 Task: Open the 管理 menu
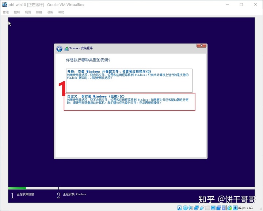(x=6, y=12)
